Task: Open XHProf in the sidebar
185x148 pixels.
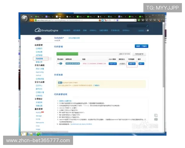Action: [38, 76]
